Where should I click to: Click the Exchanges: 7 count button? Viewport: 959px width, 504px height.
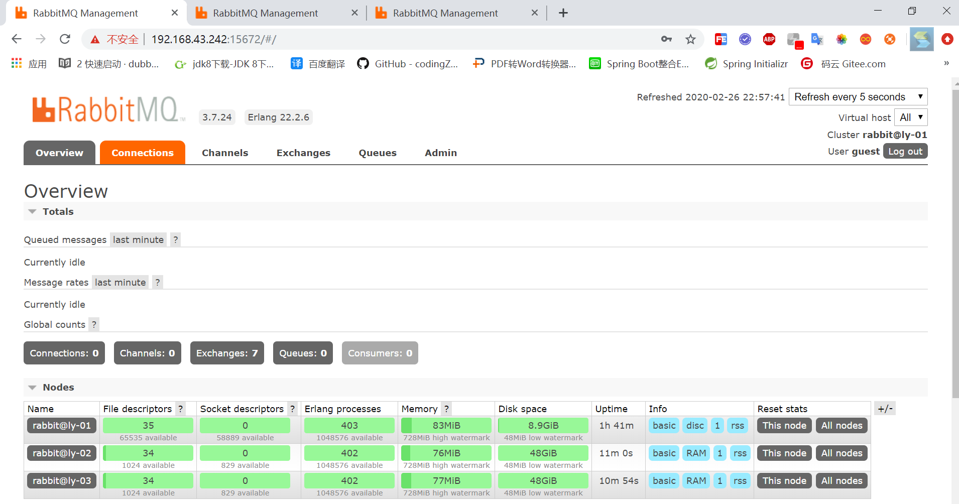(x=227, y=353)
